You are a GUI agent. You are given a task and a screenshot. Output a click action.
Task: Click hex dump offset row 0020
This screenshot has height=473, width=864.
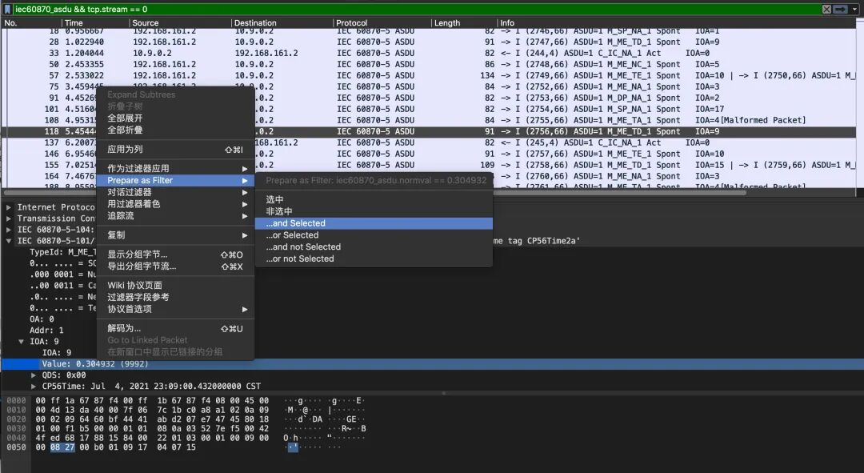pyautogui.click(x=16, y=419)
